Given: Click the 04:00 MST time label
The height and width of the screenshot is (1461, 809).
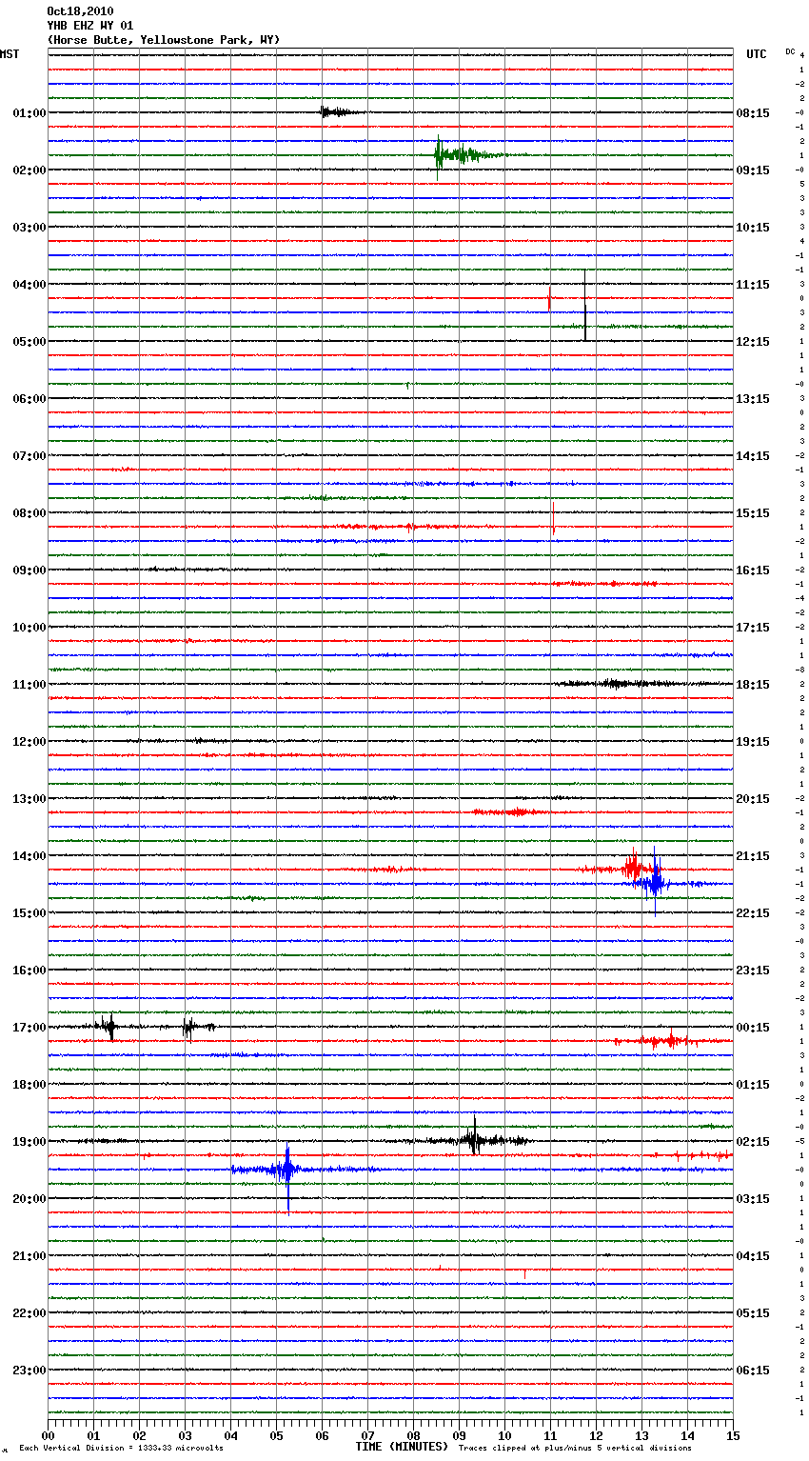Looking at the screenshot, I should (29, 285).
